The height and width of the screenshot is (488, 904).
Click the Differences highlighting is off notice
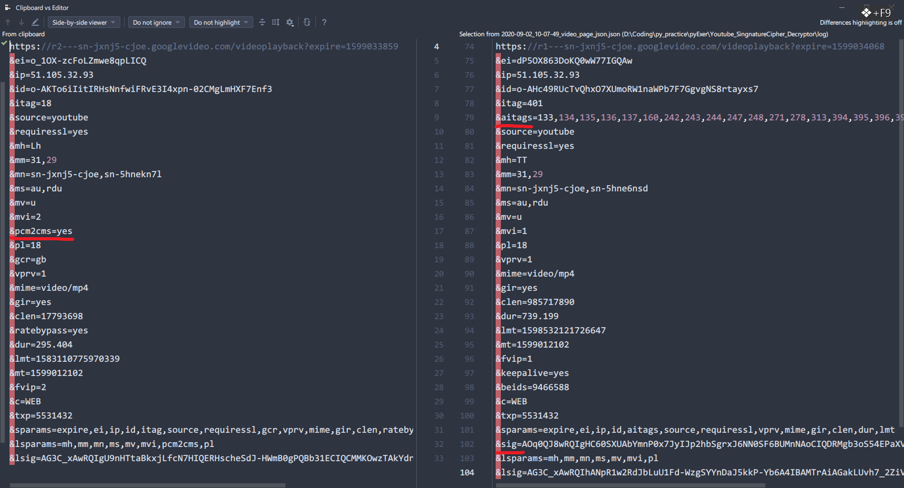tap(860, 23)
